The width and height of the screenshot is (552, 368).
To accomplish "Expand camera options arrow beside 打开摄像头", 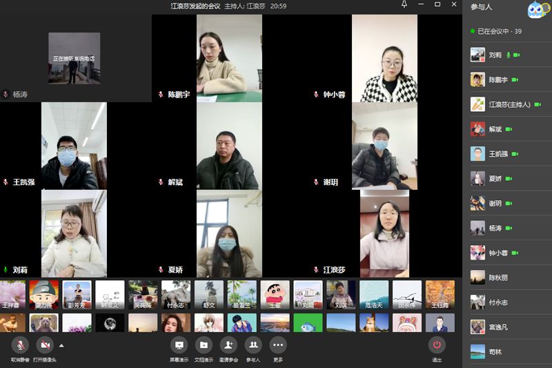I will pos(61,345).
